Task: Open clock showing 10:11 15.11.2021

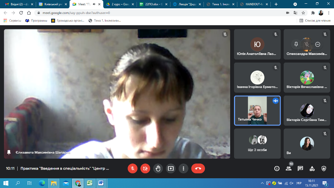Action: click(x=311, y=183)
